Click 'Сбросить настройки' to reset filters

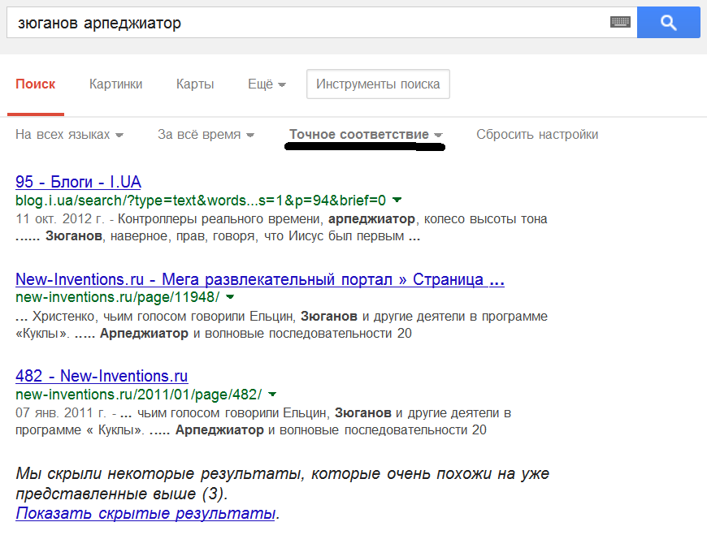tap(537, 134)
